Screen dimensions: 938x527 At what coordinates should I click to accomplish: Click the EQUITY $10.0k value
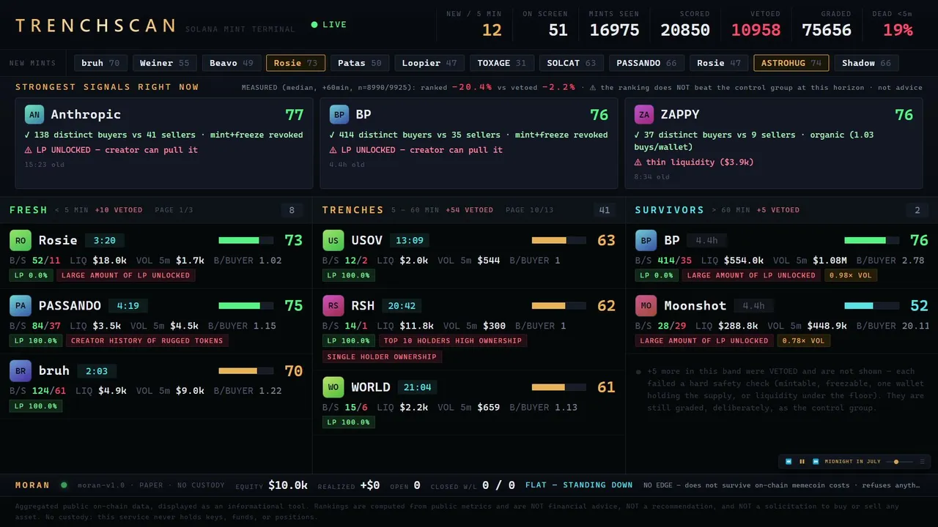pos(288,485)
